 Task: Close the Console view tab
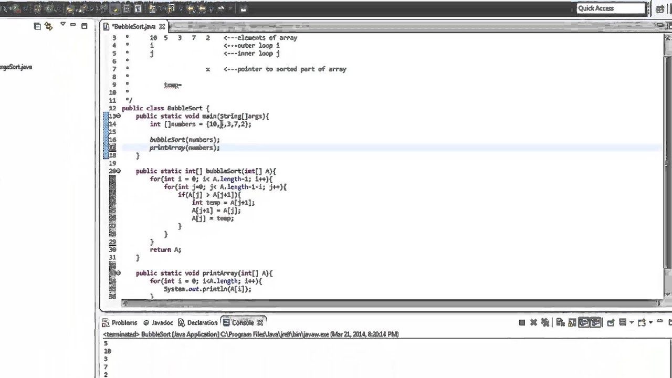pos(260,323)
